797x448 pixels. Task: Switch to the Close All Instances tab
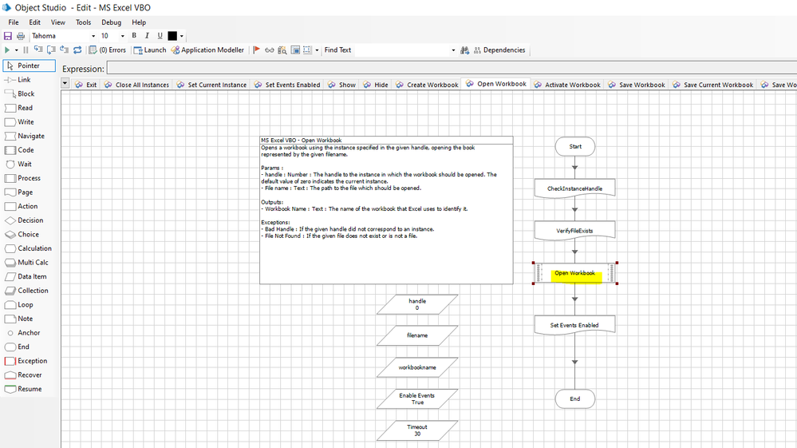click(136, 85)
